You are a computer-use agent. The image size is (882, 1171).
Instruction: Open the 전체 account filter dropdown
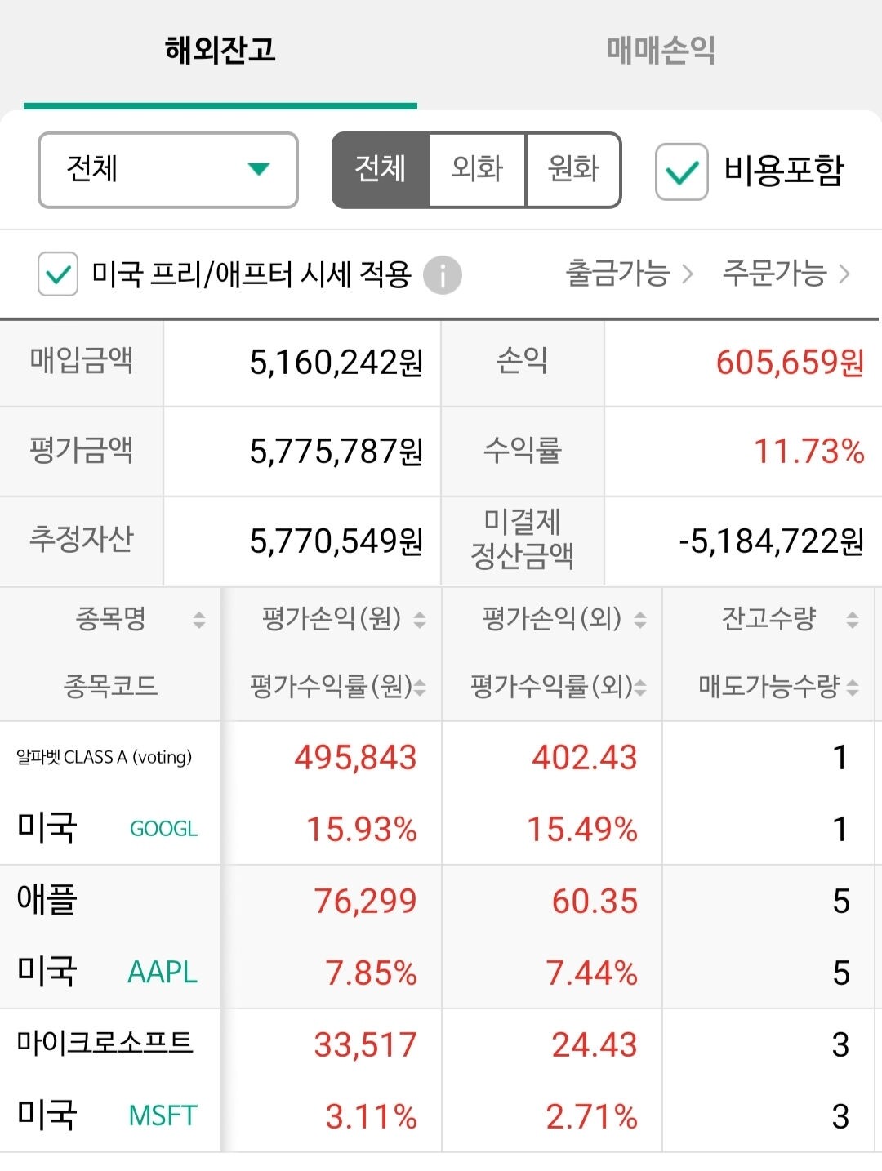167,169
